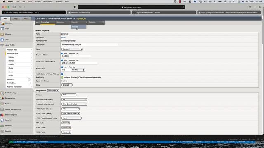
Task: Open the Access sidebar icon
Action: [x=2, y=104]
